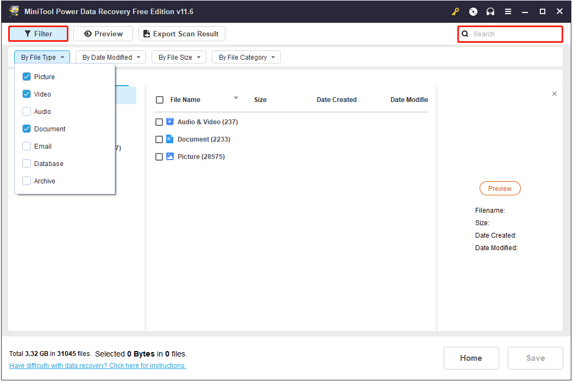Click the headphones support icon

490,12
